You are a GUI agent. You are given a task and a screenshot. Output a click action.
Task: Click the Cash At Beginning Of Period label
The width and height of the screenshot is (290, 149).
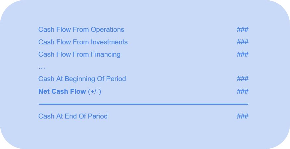tap(82, 79)
